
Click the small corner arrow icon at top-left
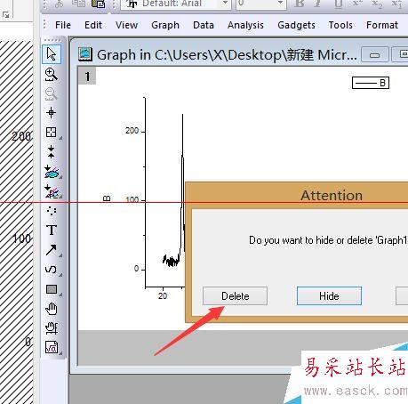click(x=5, y=14)
